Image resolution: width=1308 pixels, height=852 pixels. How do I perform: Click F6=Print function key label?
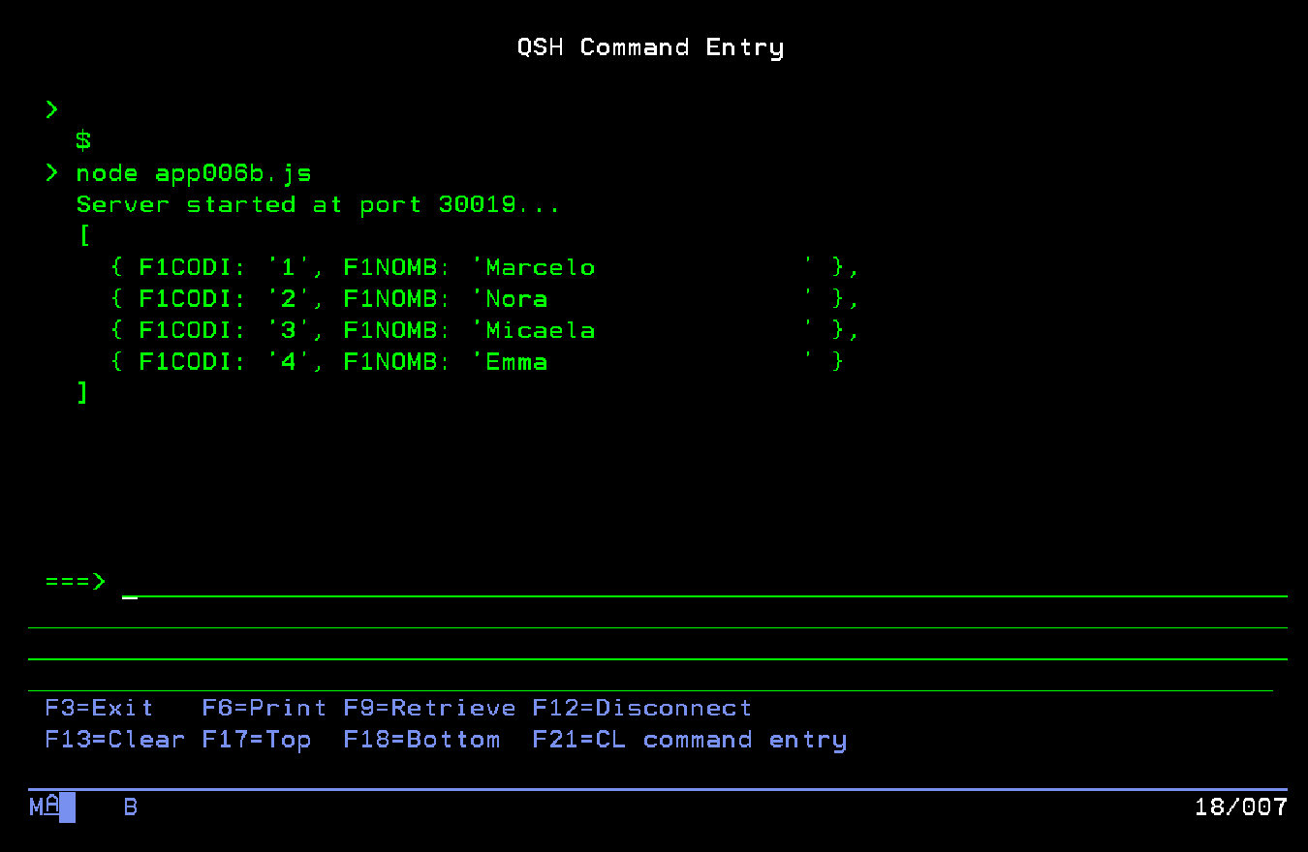click(262, 708)
